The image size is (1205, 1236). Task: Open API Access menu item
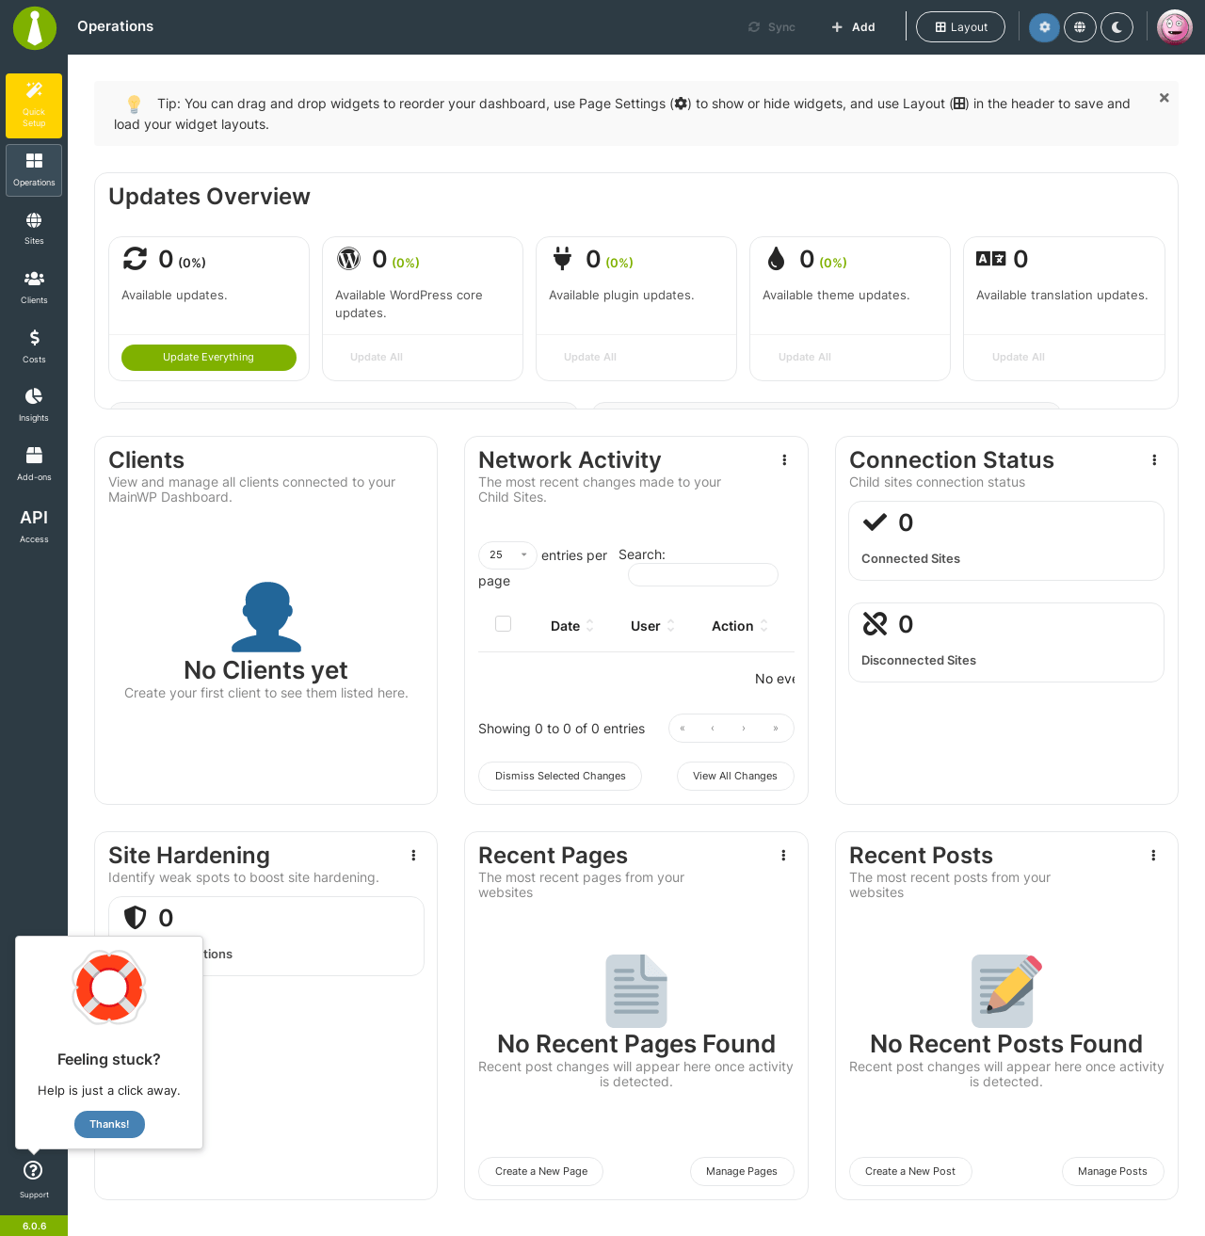point(34,525)
